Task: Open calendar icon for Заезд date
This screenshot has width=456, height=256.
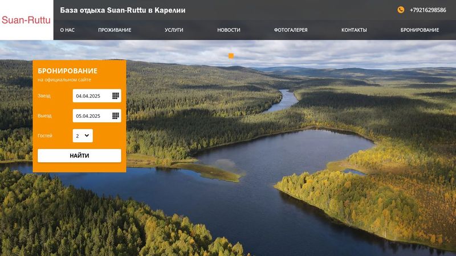Action: [116, 96]
